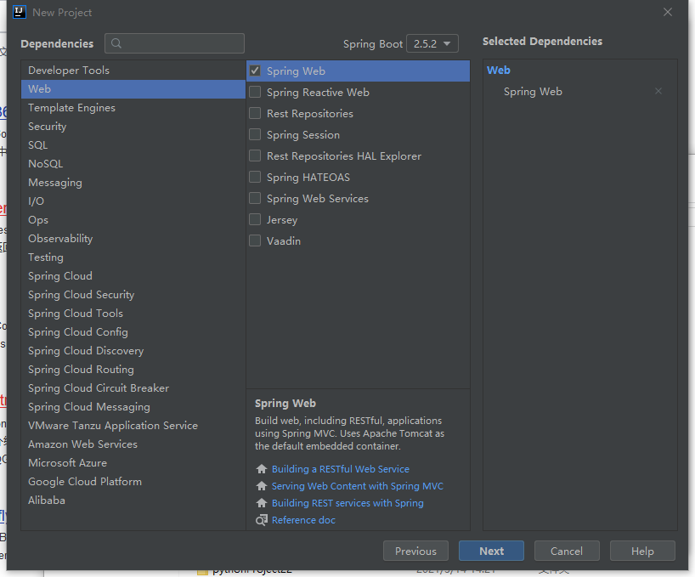Click the Reference doc icon
The width and height of the screenshot is (695, 577).
[x=262, y=520]
